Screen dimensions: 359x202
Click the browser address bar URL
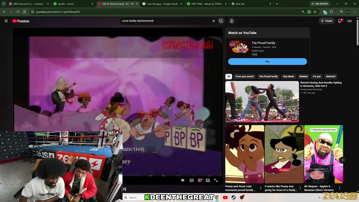click(x=58, y=12)
